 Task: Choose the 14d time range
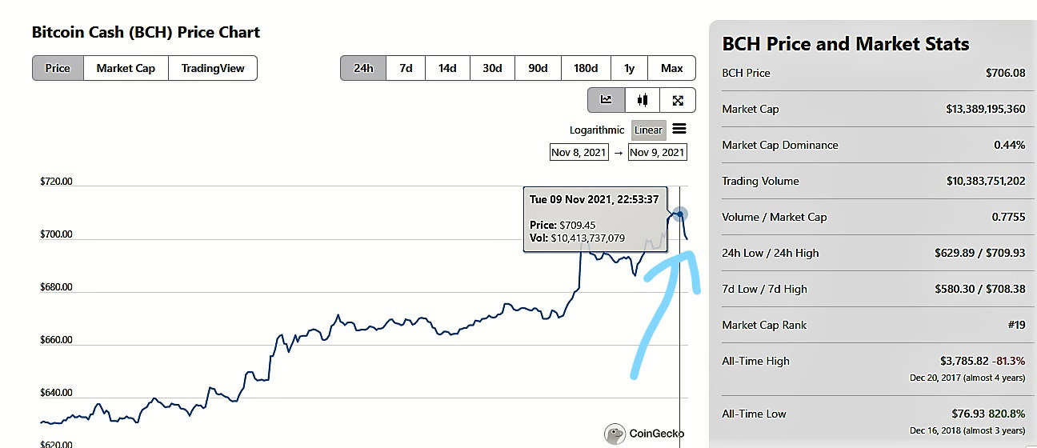coord(447,68)
